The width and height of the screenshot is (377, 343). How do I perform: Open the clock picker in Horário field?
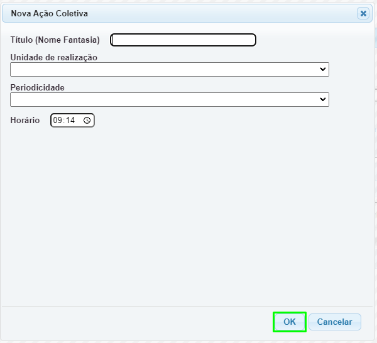point(87,120)
